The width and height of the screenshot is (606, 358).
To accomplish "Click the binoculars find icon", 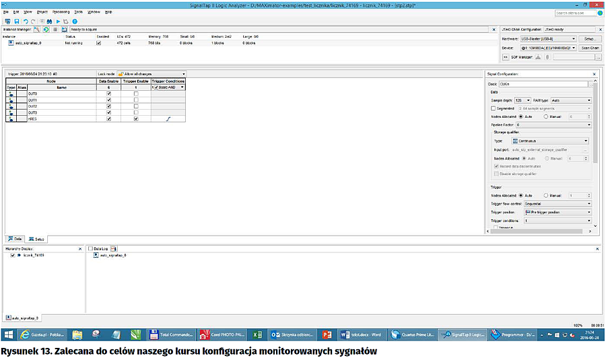I will (50, 22).
